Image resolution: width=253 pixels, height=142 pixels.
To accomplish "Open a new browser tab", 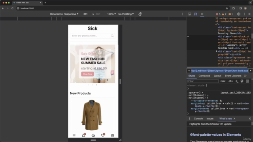I will (x=45, y=3).
